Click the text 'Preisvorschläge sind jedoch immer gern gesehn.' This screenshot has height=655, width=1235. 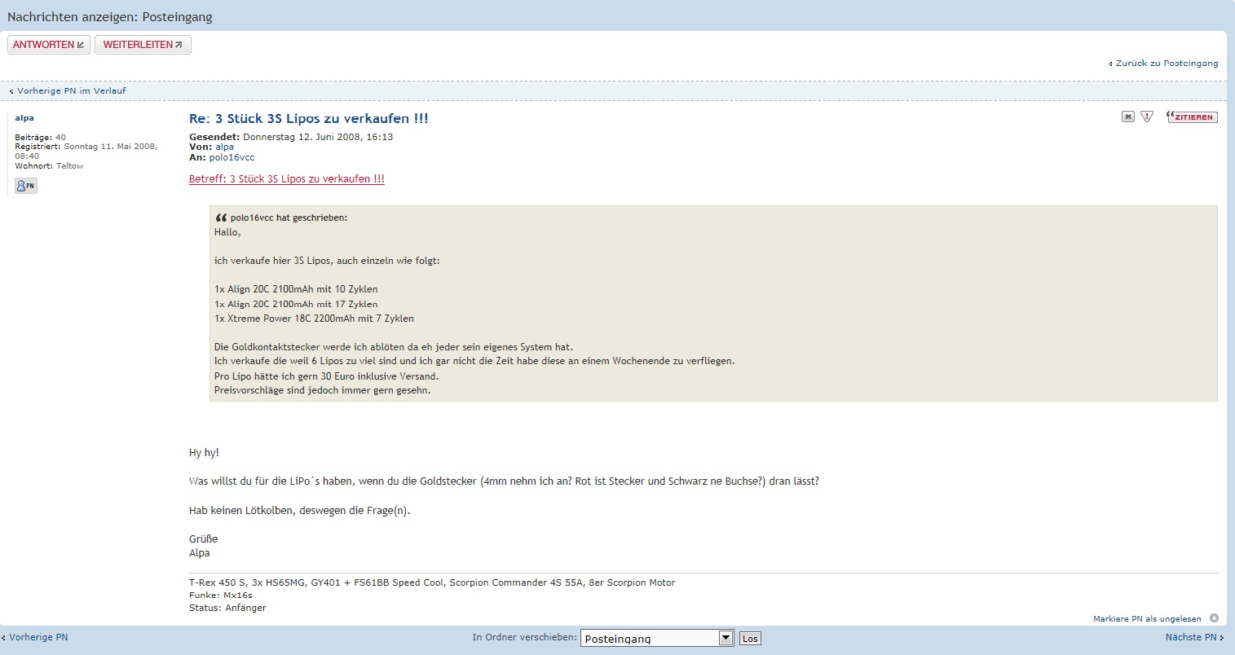click(322, 390)
